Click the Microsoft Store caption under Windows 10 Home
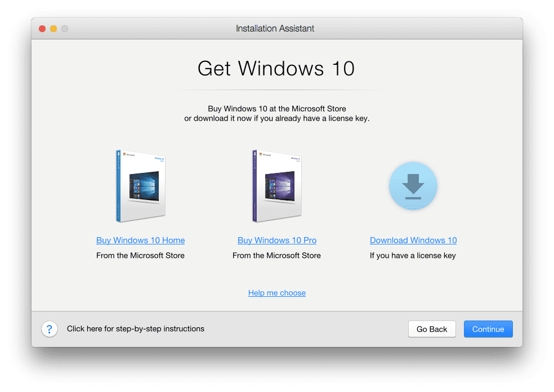Screen dimensions: 554x392 pos(140,256)
